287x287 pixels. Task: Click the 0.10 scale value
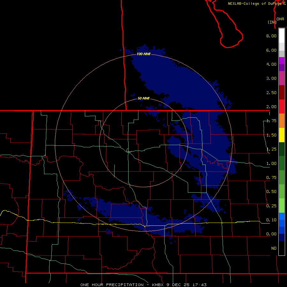pos(271,220)
